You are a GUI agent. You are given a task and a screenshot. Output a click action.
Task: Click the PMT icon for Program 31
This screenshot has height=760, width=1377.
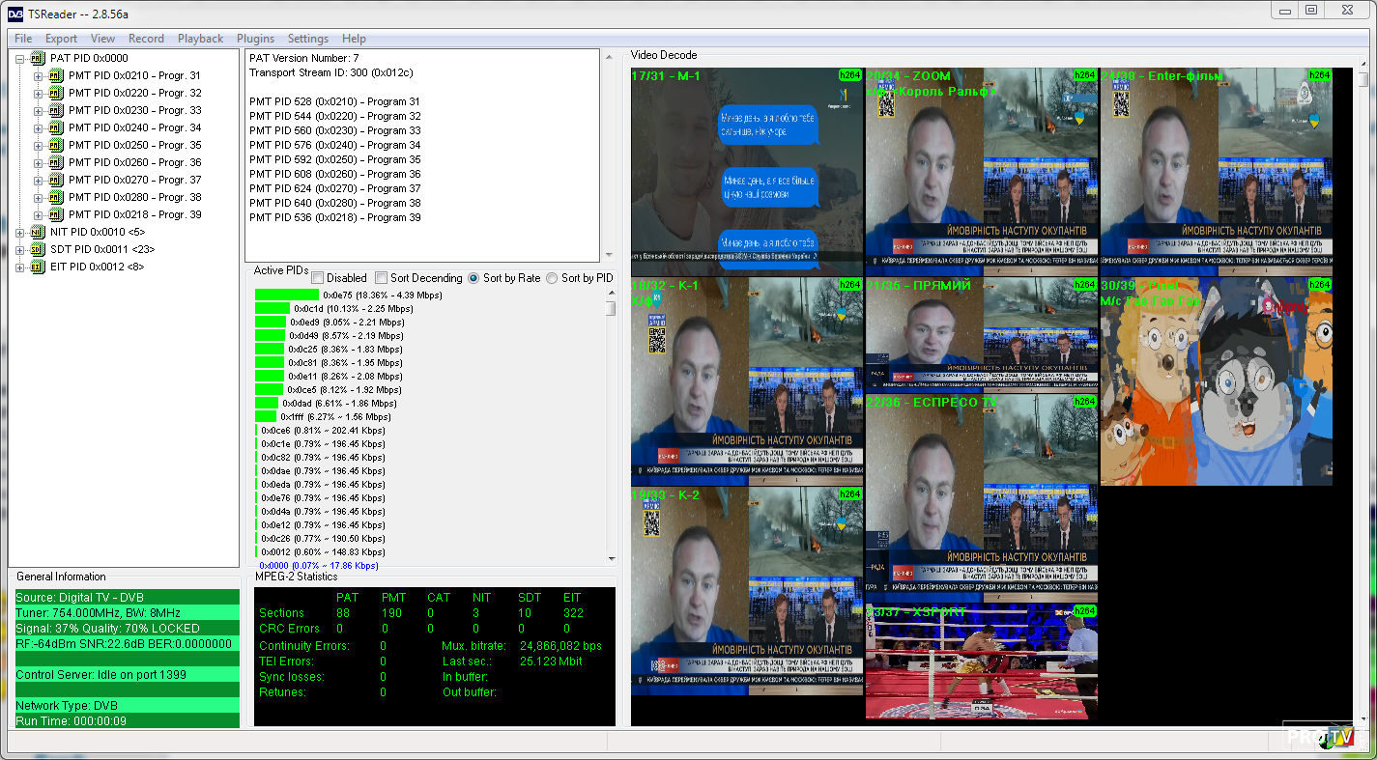point(56,75)
